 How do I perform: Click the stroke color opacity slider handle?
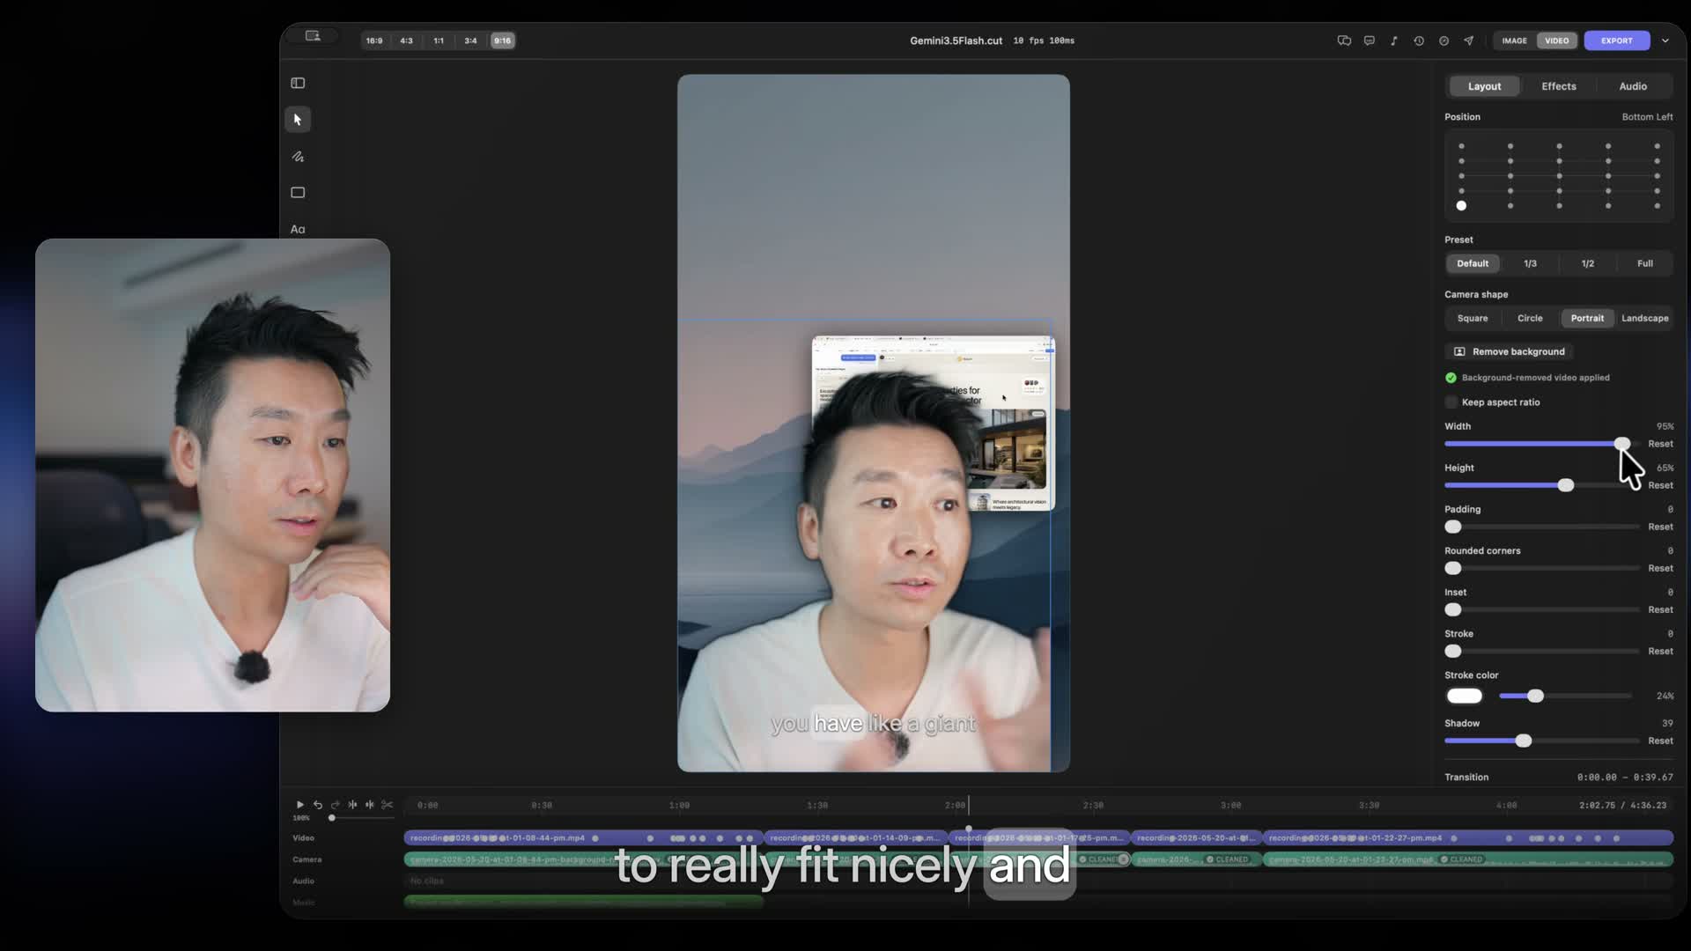[1535, 696]
